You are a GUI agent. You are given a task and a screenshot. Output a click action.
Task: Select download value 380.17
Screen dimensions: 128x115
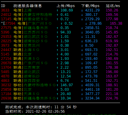pos(91,15)
